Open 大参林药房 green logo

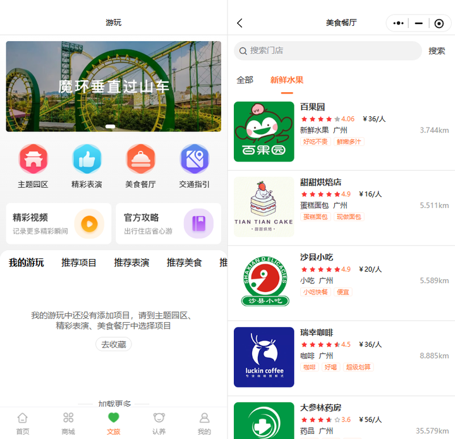[x=264, y=421]
